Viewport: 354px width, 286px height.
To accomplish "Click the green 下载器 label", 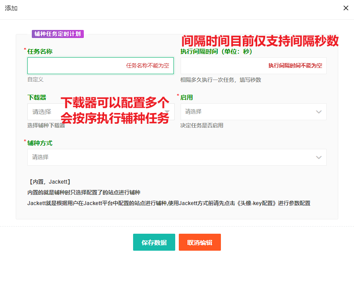I will [x=37, y=97].
